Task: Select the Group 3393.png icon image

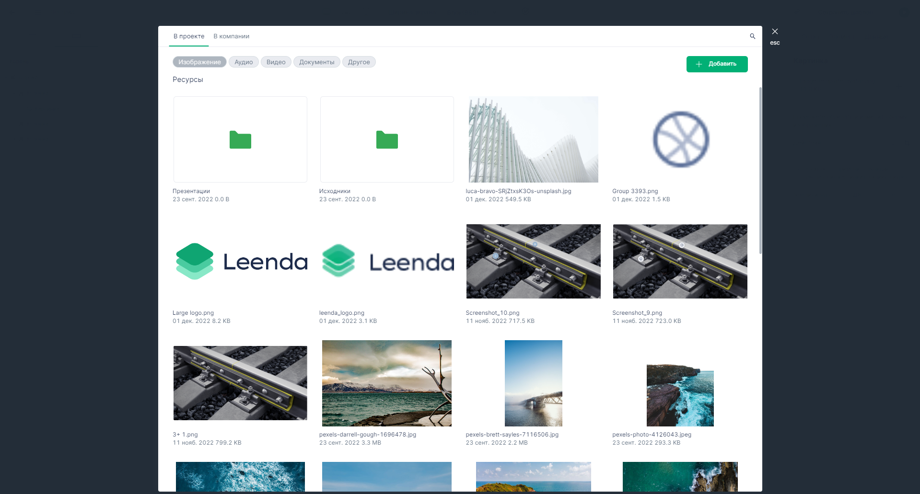Action: pos(680,139)
